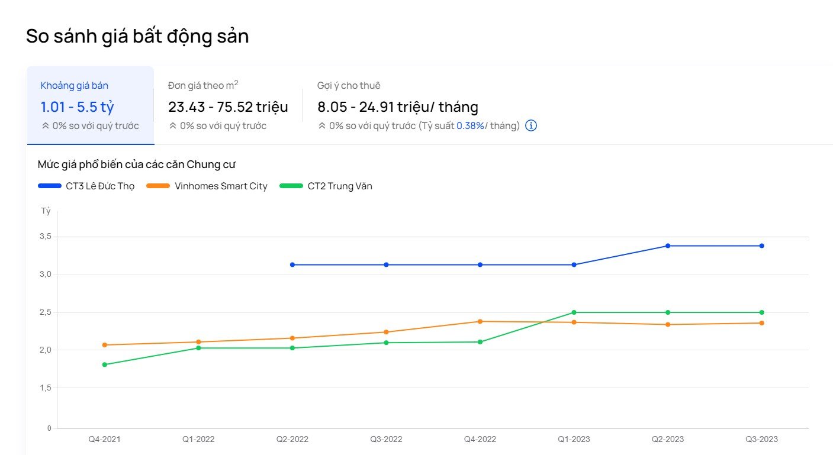Select orange Vinhomes point at Q1-2022
This screenshot has height=455, width=833.
[x=198, y=342]
